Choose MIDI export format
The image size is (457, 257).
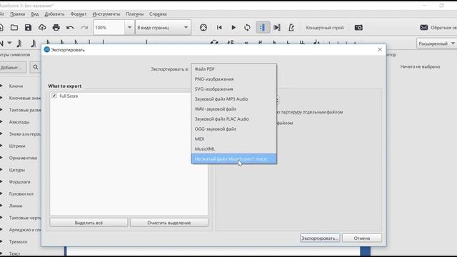(234, 138)
